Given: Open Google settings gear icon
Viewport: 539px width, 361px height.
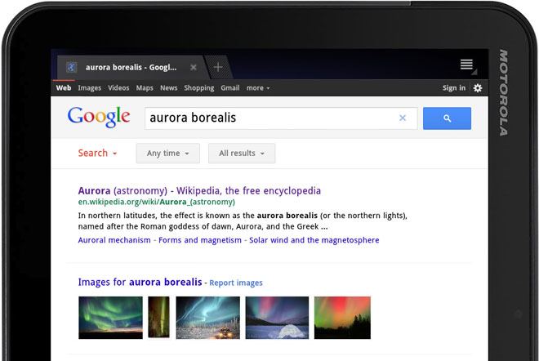Looking at the screenshot, I should pyautogui.click(x=478, y=88).
